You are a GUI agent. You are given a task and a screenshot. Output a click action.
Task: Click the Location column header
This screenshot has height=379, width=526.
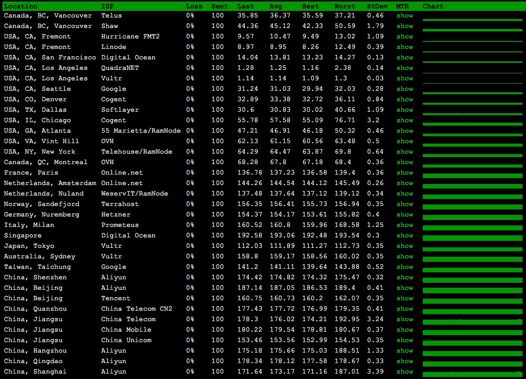(20, 6)
